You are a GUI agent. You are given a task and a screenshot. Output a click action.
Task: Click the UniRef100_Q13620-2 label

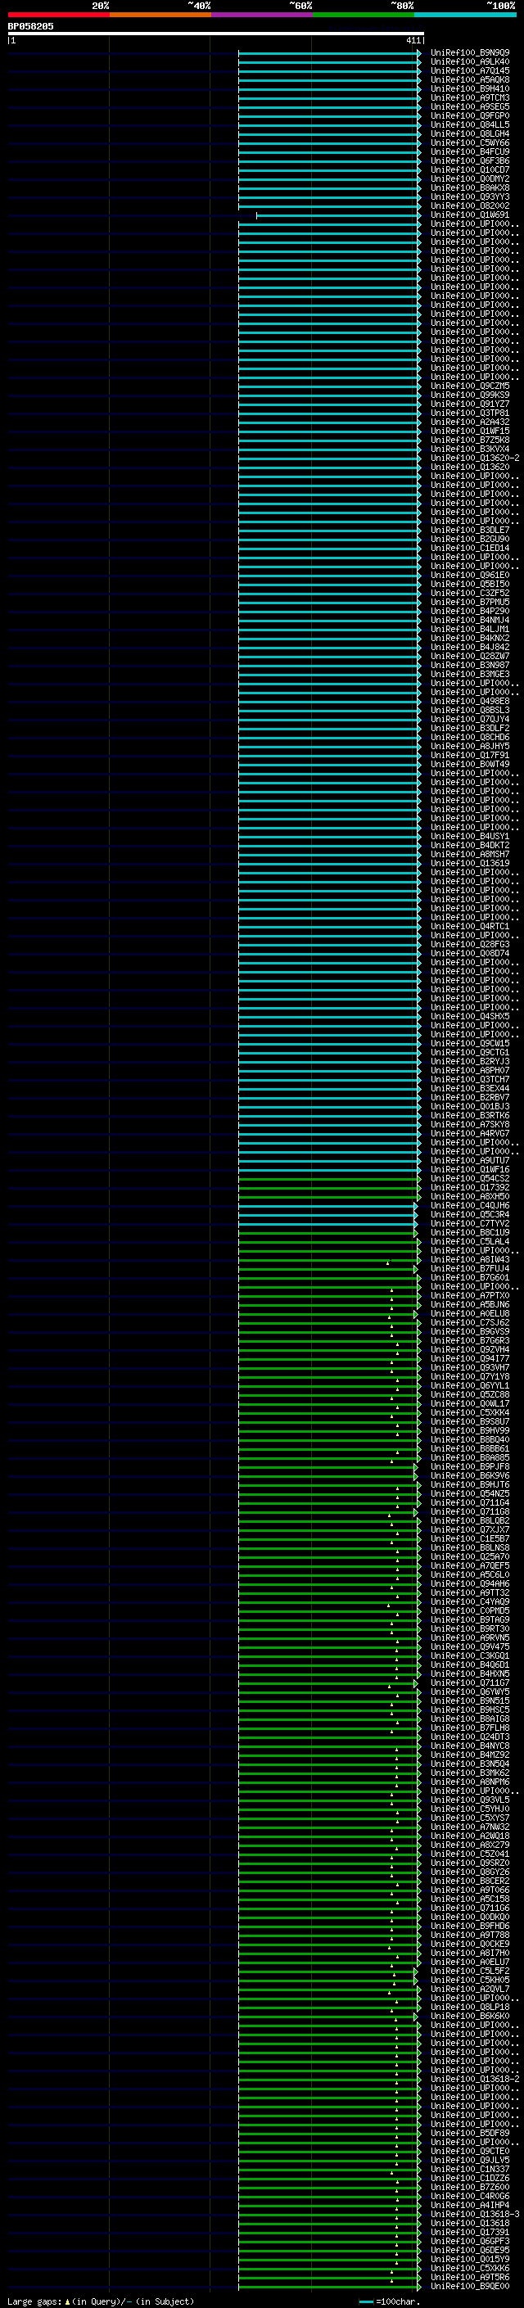tap(475, 458)
